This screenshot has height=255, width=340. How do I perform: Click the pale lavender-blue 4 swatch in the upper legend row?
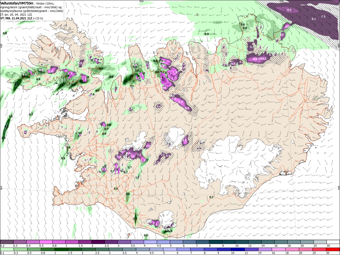coord(150,242)
